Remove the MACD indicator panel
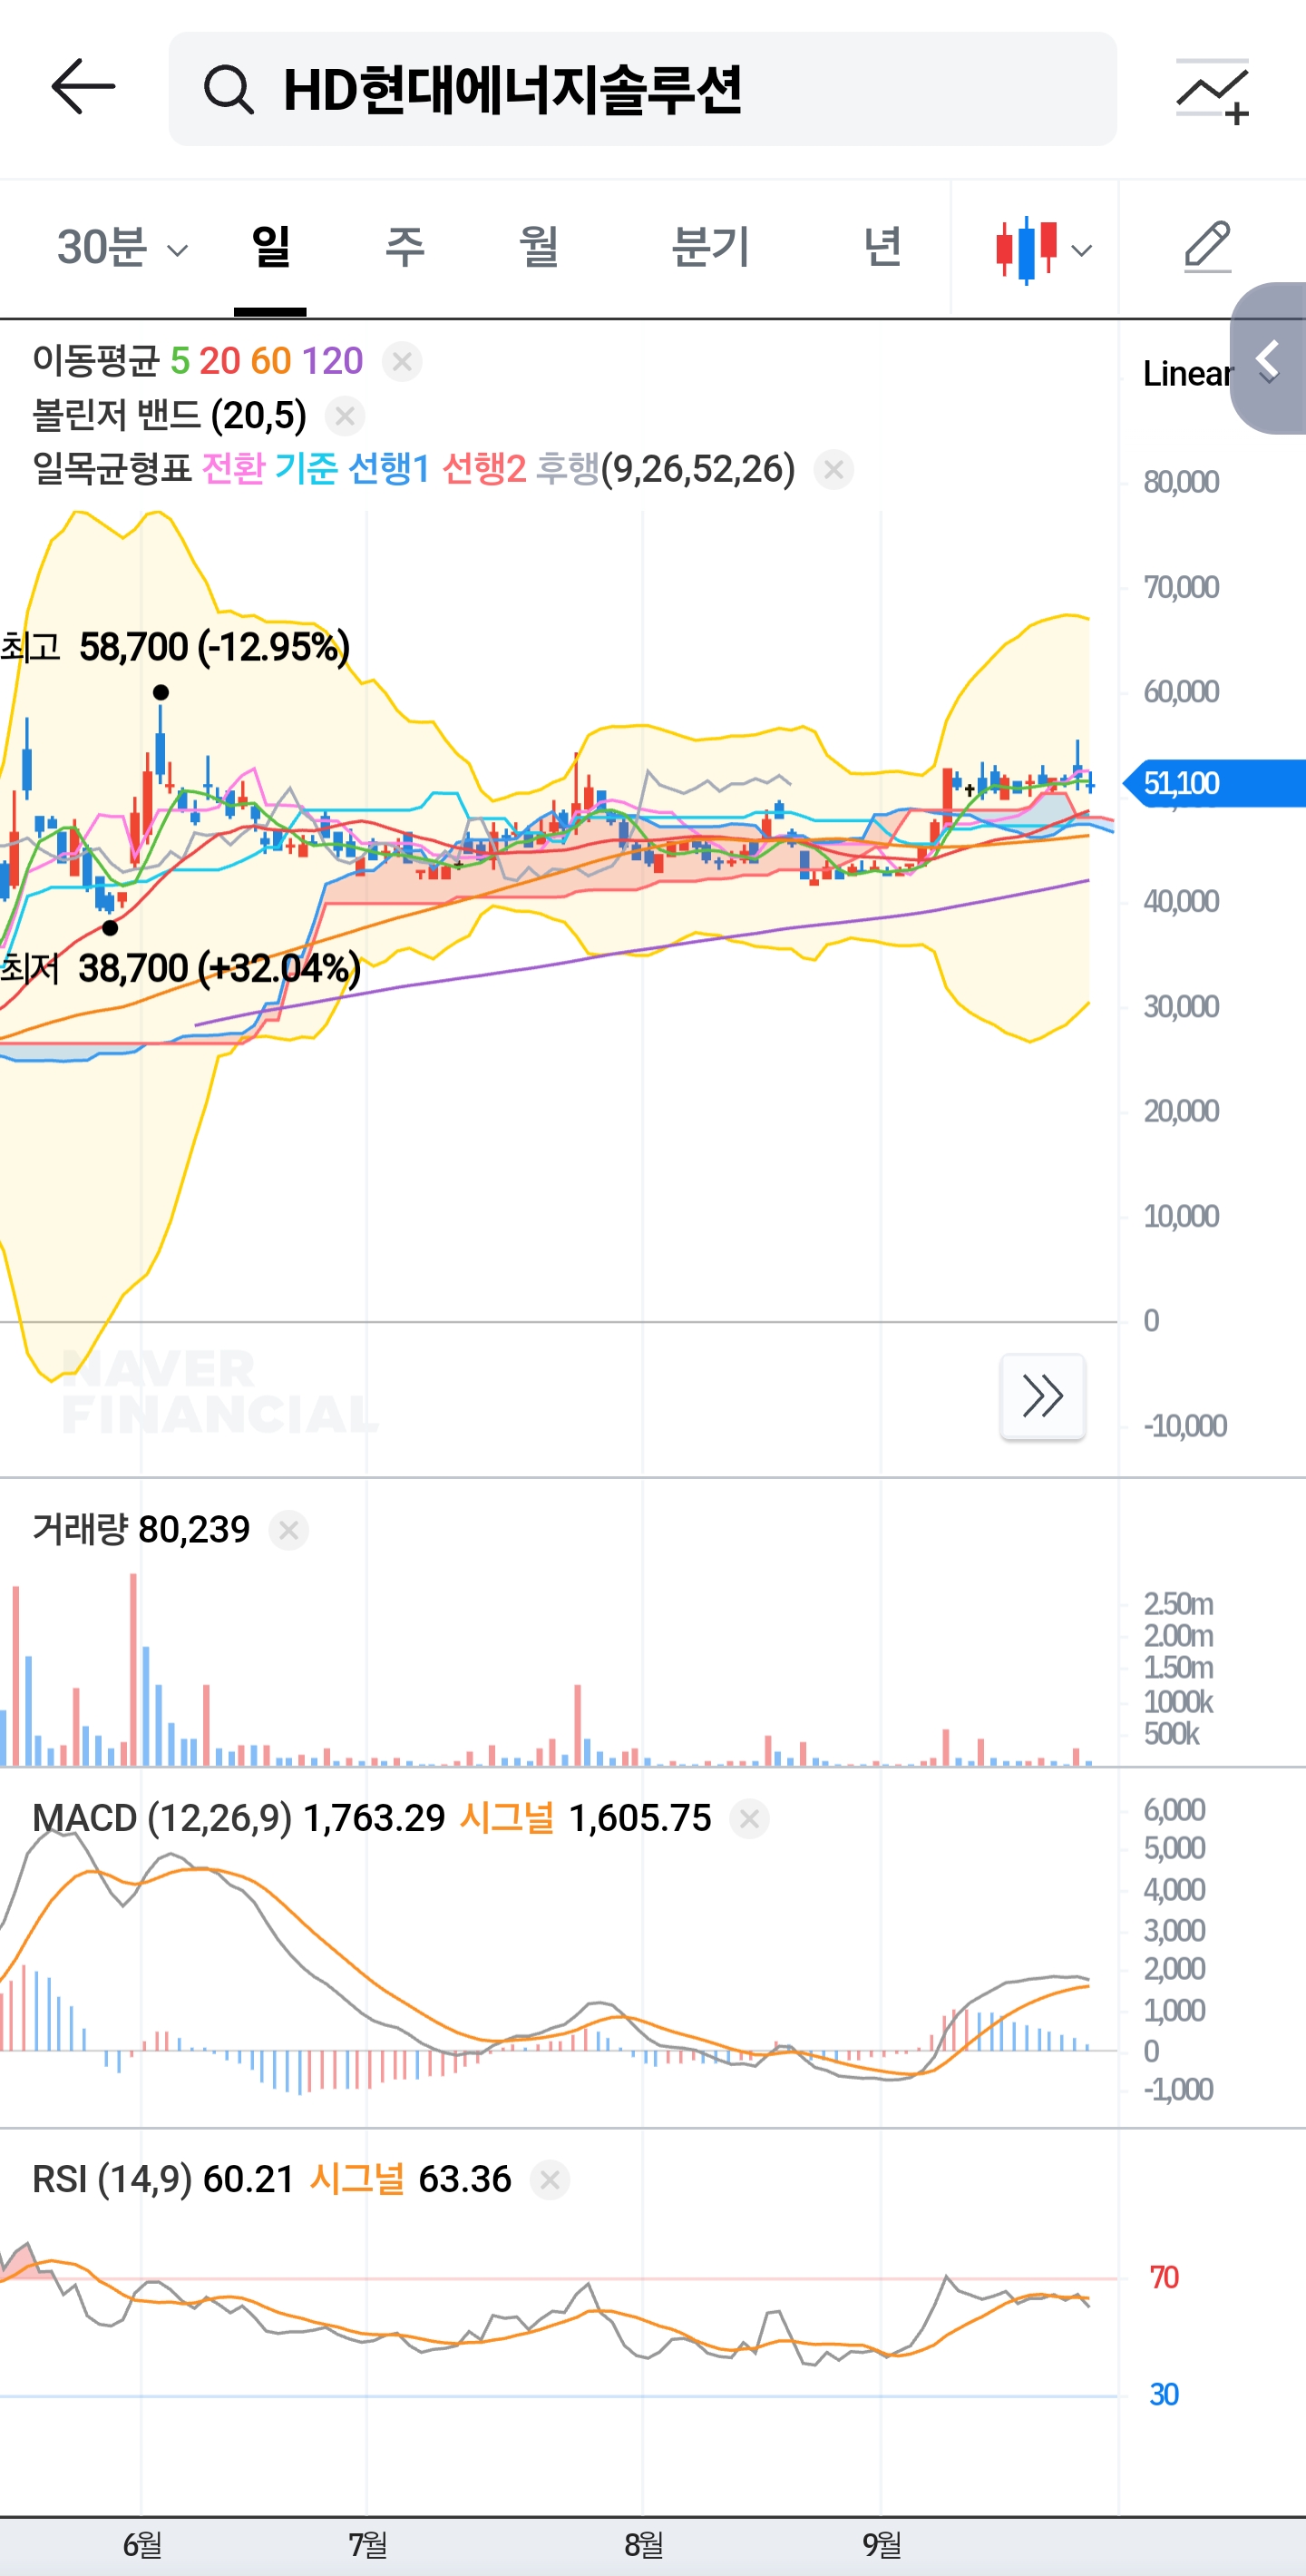The image size is (1306, 2576). pos(749,1818)
